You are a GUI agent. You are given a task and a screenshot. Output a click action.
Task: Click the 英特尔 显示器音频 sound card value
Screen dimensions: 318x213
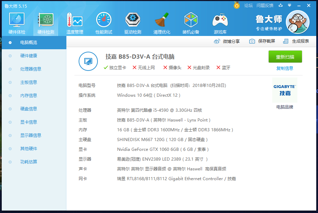172,169
